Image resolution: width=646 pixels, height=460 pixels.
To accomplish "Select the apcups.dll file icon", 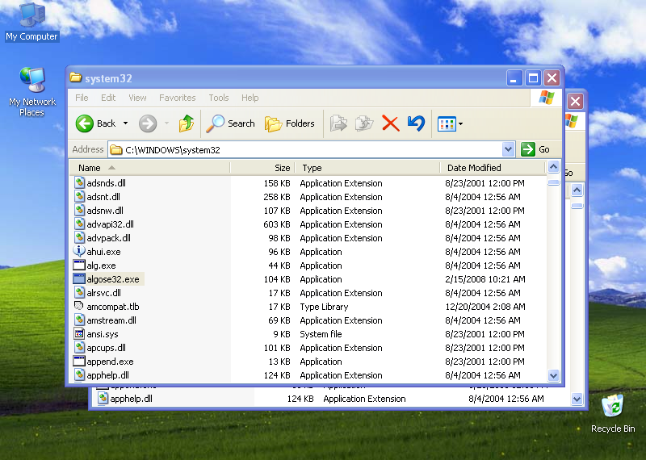I will pos(79,348).
